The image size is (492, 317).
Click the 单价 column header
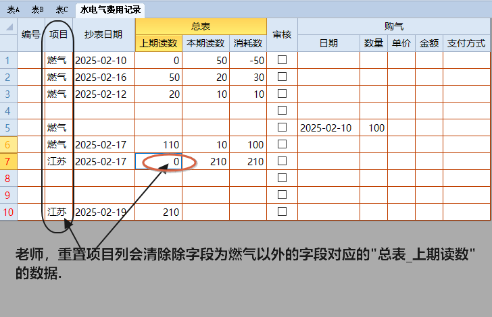401,43
